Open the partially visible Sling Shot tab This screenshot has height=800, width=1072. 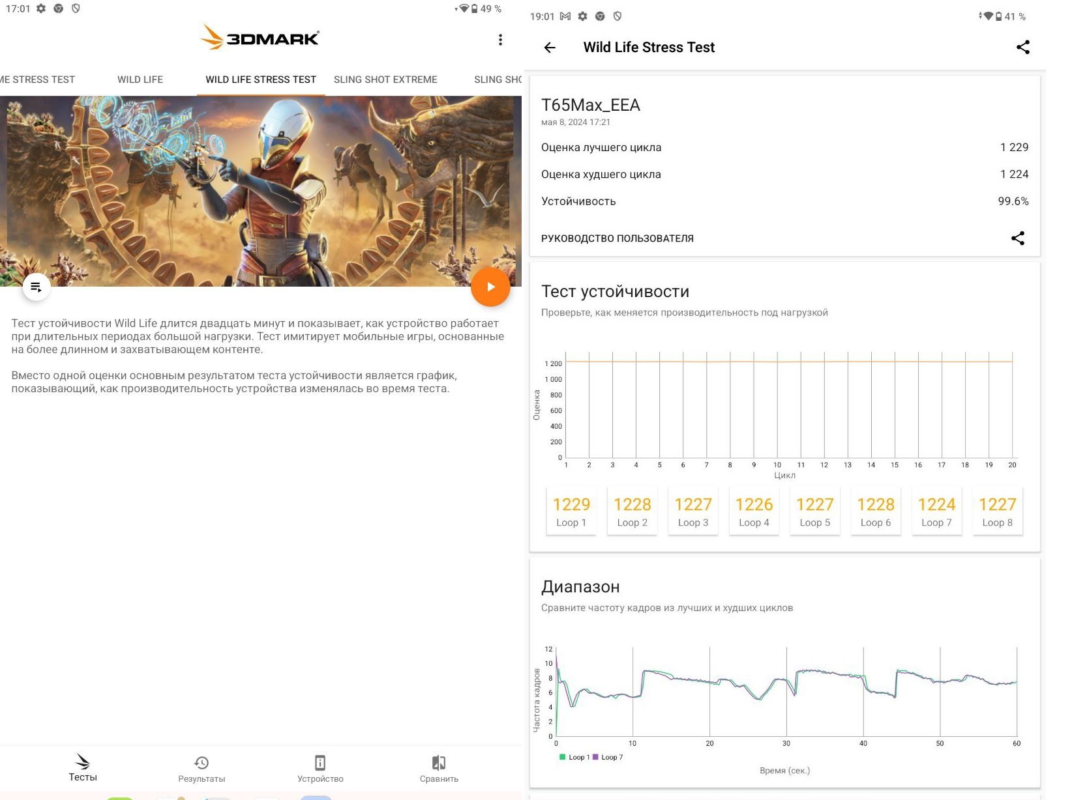click(x=498, y=79)
